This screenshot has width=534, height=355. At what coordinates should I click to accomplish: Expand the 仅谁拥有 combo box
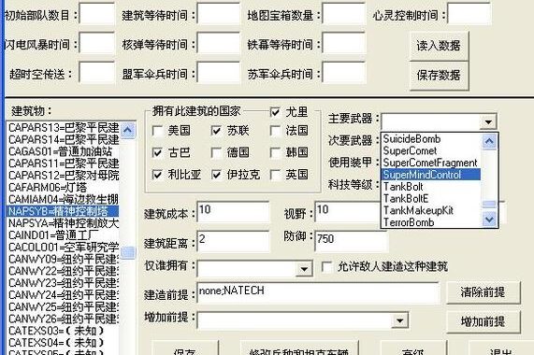[304, 269]
